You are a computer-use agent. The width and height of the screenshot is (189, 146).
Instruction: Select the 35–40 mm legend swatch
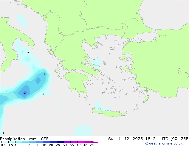coord(74,142)
